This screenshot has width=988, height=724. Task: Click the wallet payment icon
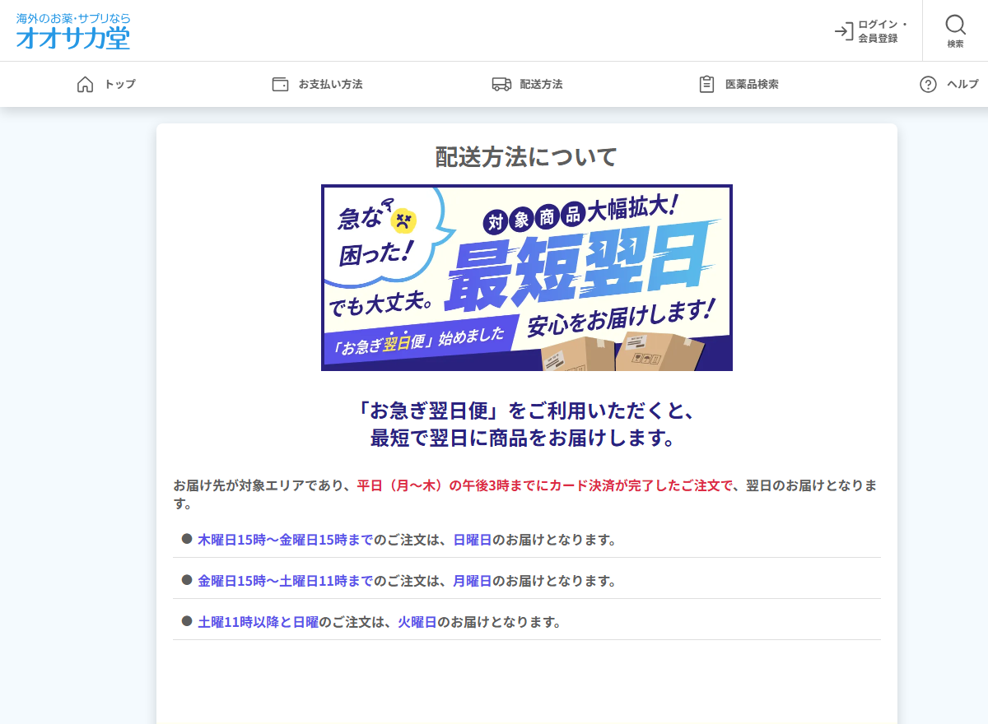coord(280,84)
